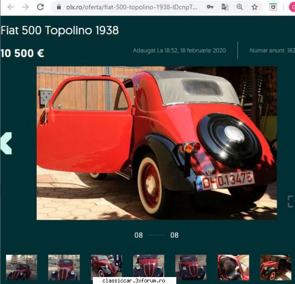Translate this page icon
This screenshot has height=284, width=295.
224,7
